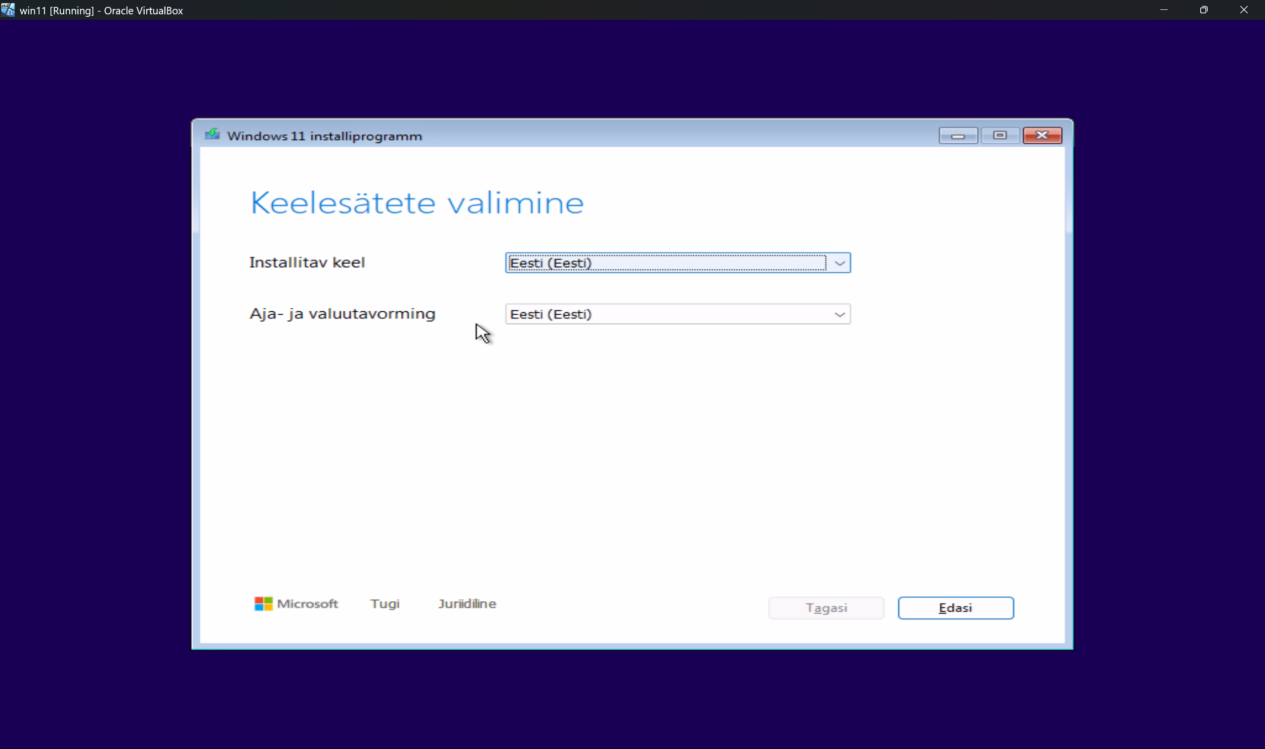
Task: Minimize the Windows 11 installiprogramm dialog
Action: pyautogui.click(x=958, y=135)
